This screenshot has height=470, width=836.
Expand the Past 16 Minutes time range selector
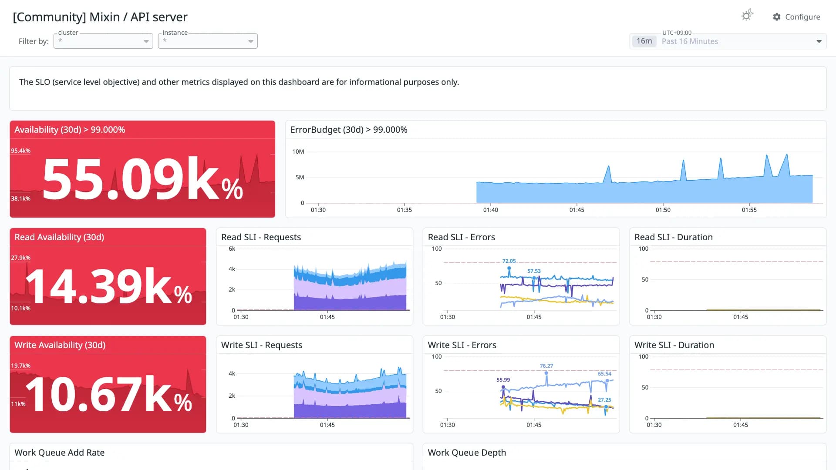pyautogui.click(x=728, y=41)
